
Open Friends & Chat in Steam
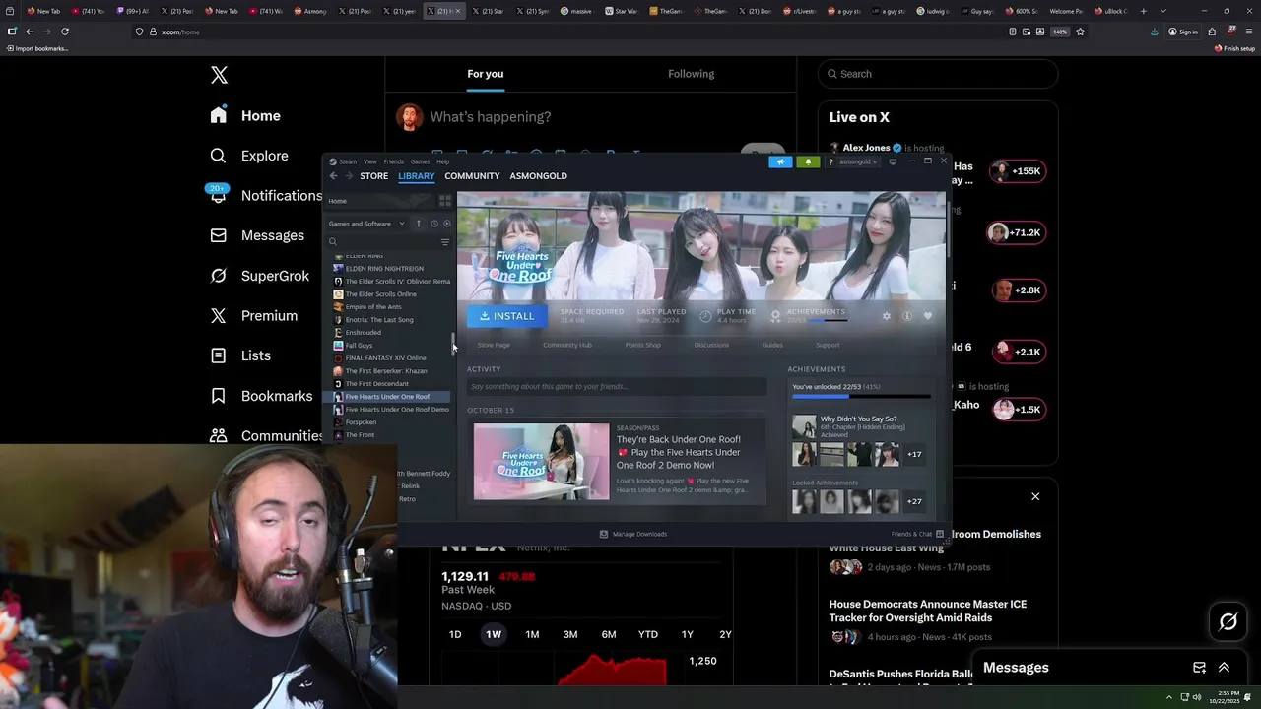point(917,534)
